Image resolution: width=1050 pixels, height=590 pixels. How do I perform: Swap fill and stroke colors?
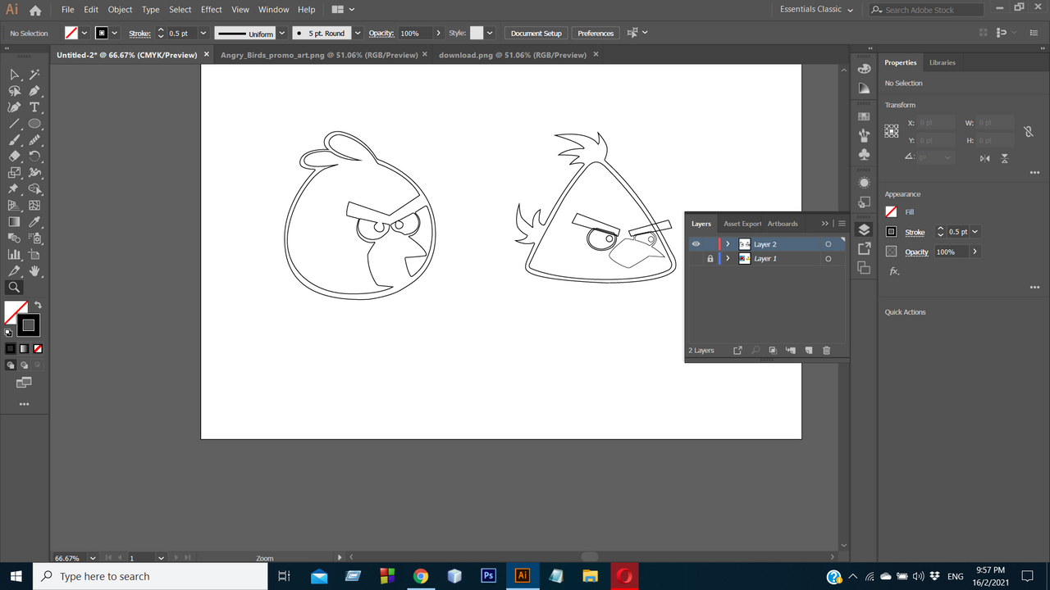click(38, 305)
